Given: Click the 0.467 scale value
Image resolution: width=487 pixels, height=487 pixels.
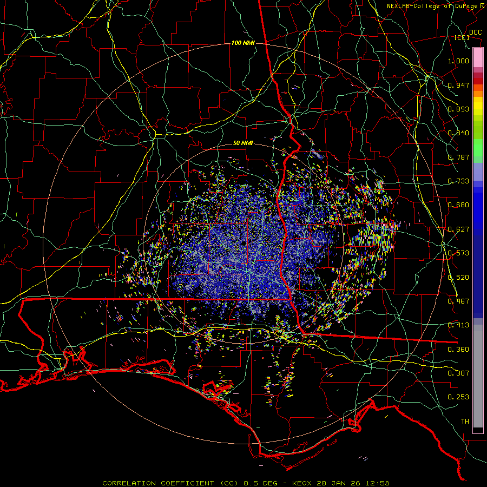Looking at the screenshot, I should coord(458,301).
